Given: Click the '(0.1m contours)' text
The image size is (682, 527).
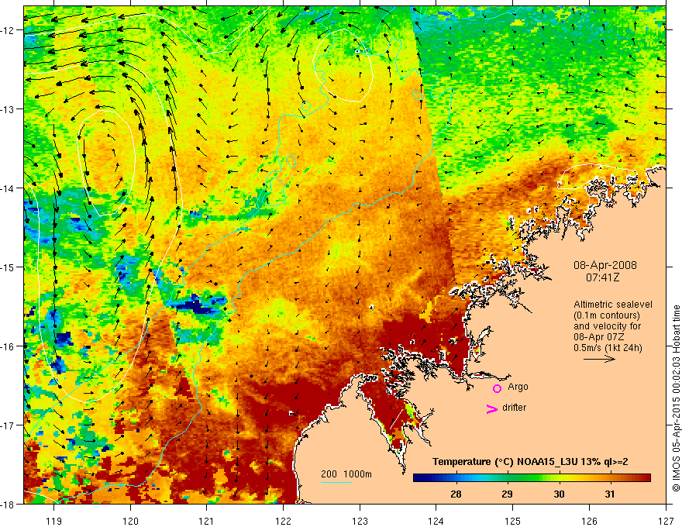Looking at the screenshot, I should click(x=607, y=315).
